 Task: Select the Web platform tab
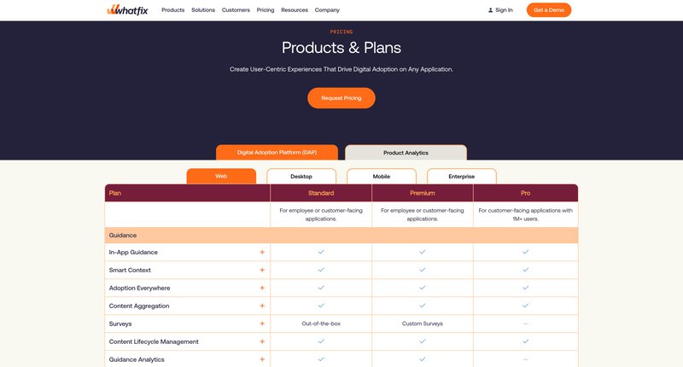point(221,177)
